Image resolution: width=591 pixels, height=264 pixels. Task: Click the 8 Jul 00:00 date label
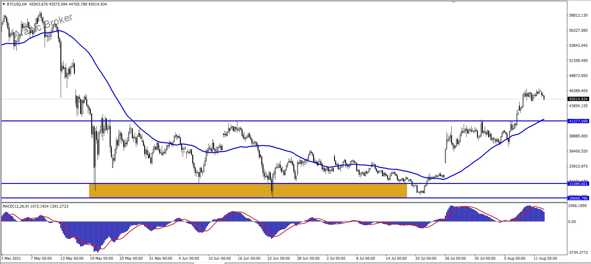coord(365,258)
